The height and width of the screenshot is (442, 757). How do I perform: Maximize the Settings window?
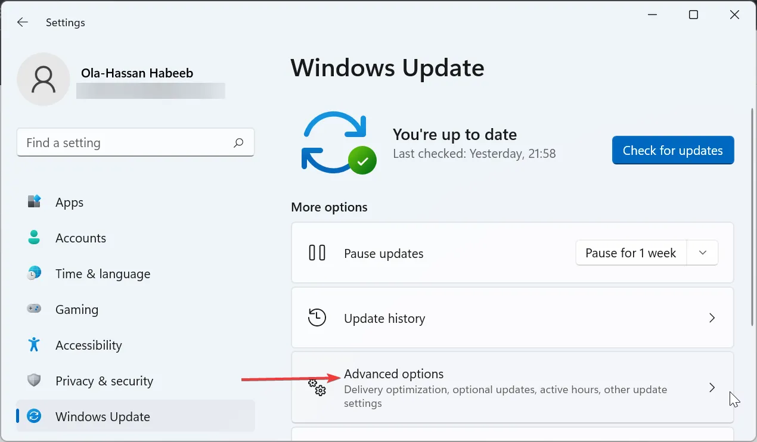tap(693, 15)
